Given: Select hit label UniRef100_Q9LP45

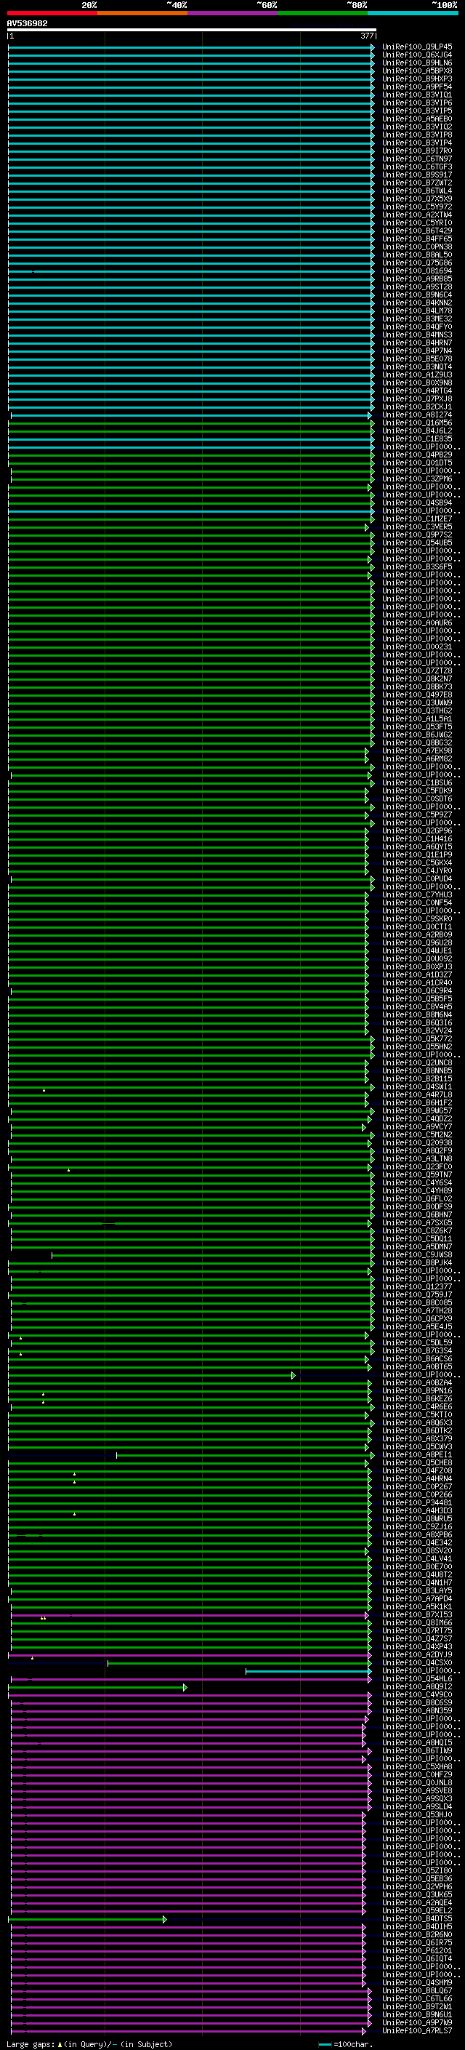Looking at the screenshot, I should coord(417,47).
